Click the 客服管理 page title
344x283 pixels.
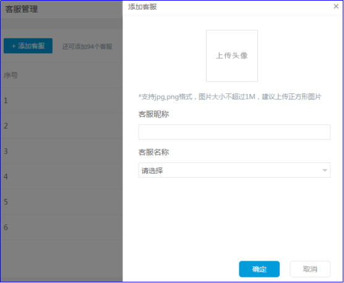click(x=22, y=9)
